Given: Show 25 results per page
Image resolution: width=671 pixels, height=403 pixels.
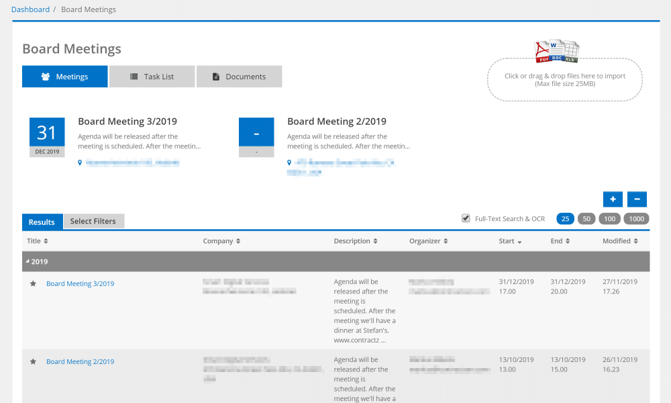Looking at the screenshot, I should point(565,219).
